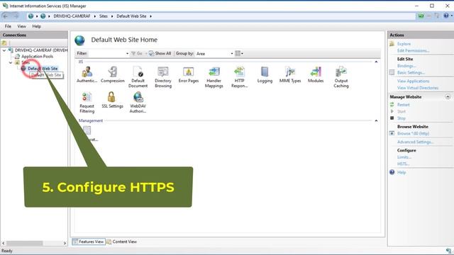Open the File menu

pyautogui.click(x=8, y=26)
